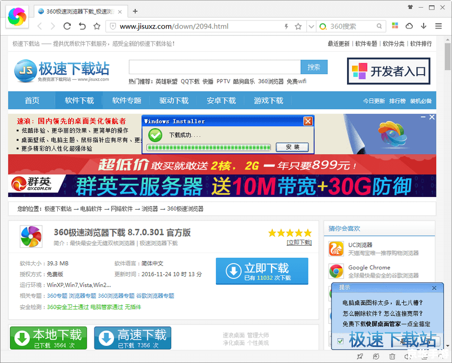Click the 软件排行 link
This screenshot has height=363, width=452.
[421, 44]
